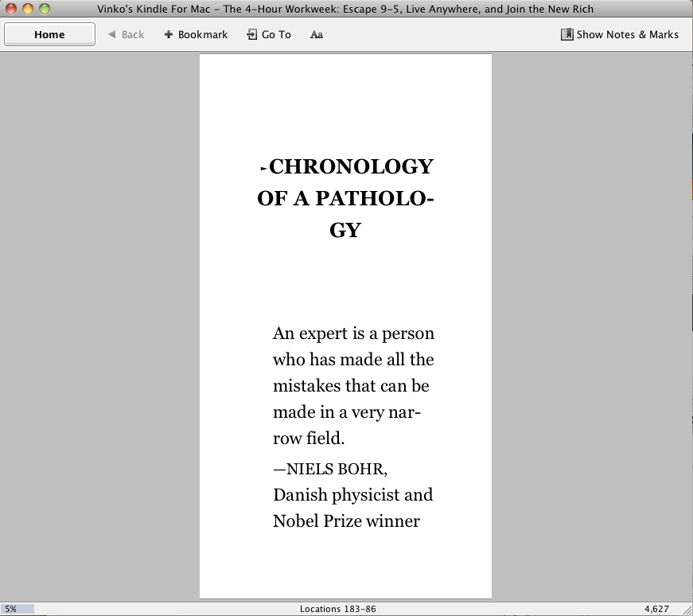Minimize window with the yellow button

point(28,9)
